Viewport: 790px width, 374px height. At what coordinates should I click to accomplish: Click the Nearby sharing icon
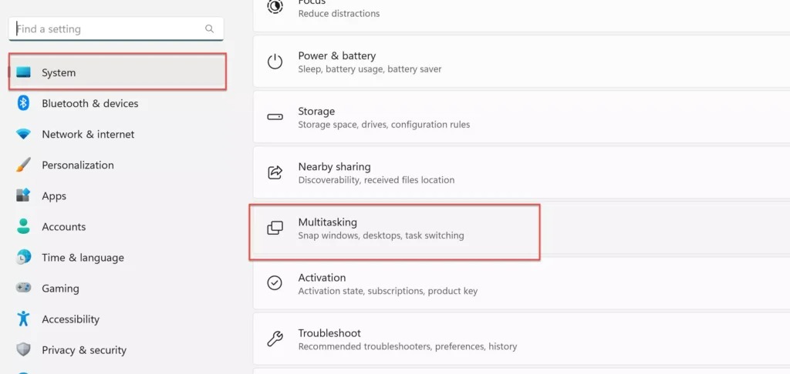(x=275, y=172)
